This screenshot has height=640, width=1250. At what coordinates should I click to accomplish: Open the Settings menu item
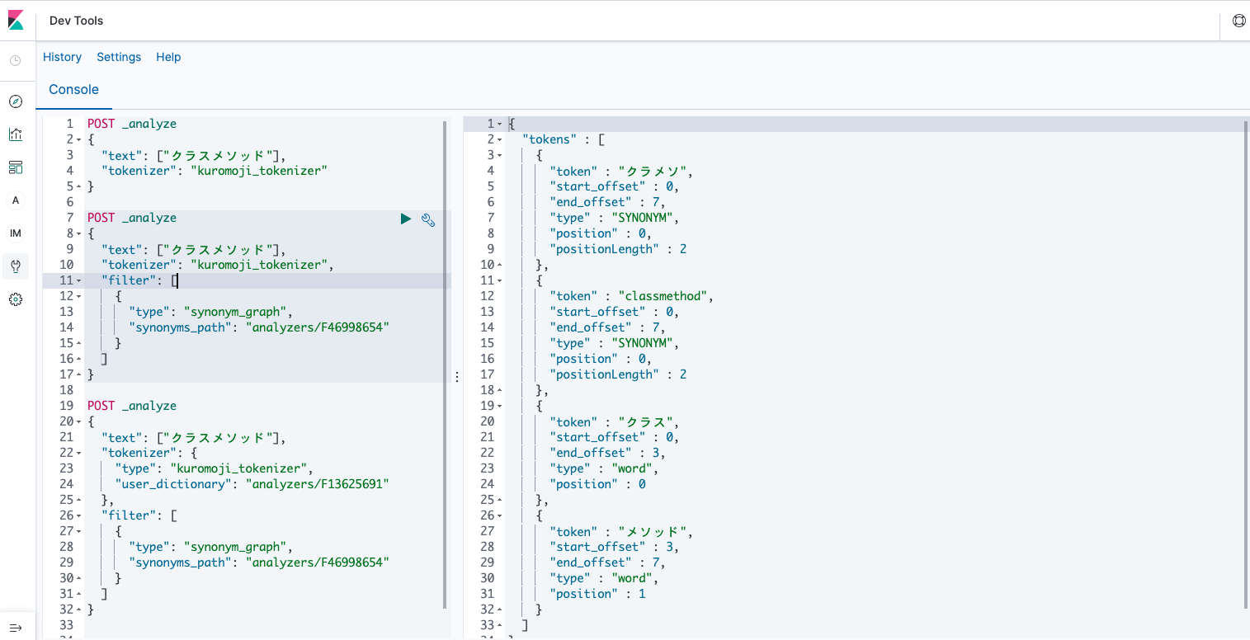pyautogui.click(x=119, y=57)
